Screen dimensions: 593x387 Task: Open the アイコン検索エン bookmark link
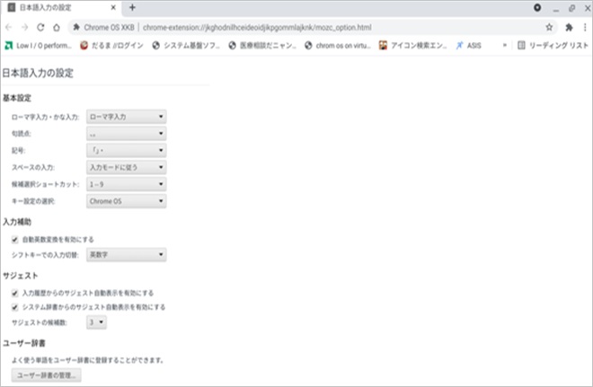coord(413,45)
